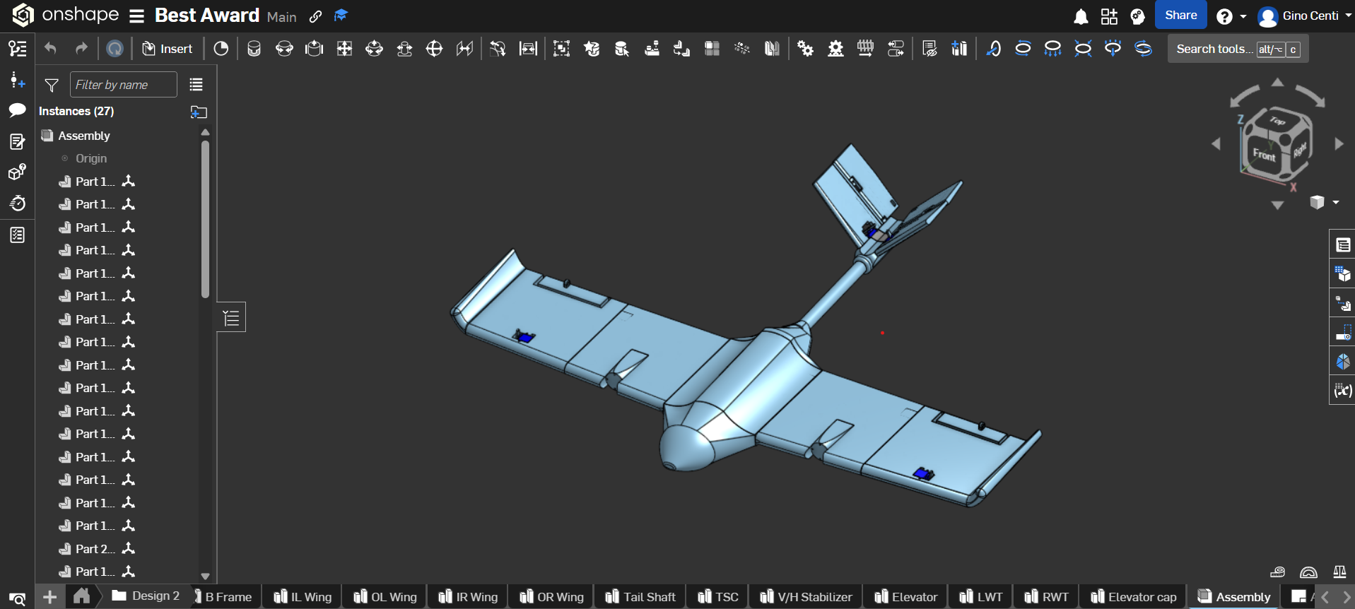
Task: Click the Redo arrow in toolbar
Action: (x=82, y=49)
